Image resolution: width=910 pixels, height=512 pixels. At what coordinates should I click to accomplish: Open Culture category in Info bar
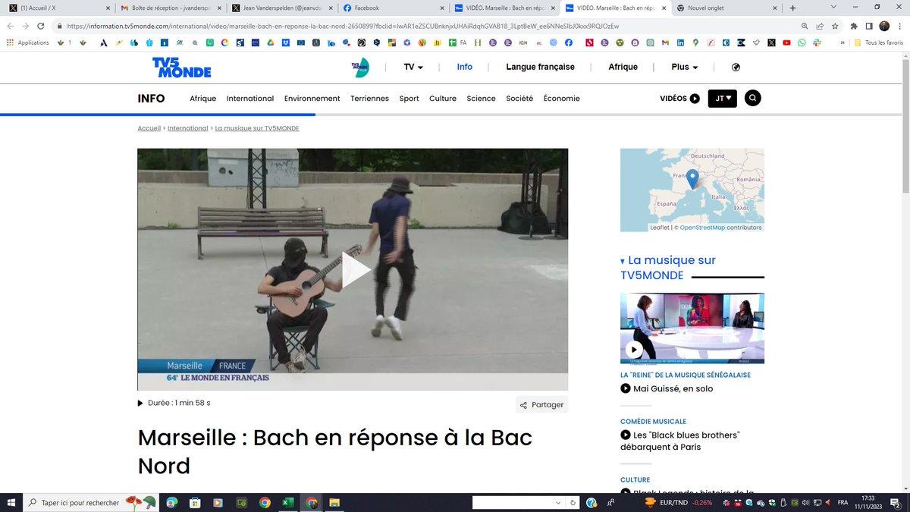(443, 99)
